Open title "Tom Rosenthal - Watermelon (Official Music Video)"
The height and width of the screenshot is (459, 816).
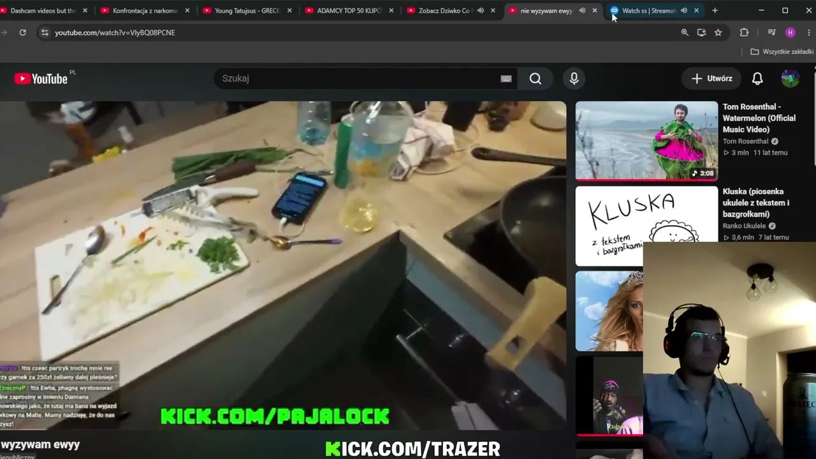pos(759,118)
